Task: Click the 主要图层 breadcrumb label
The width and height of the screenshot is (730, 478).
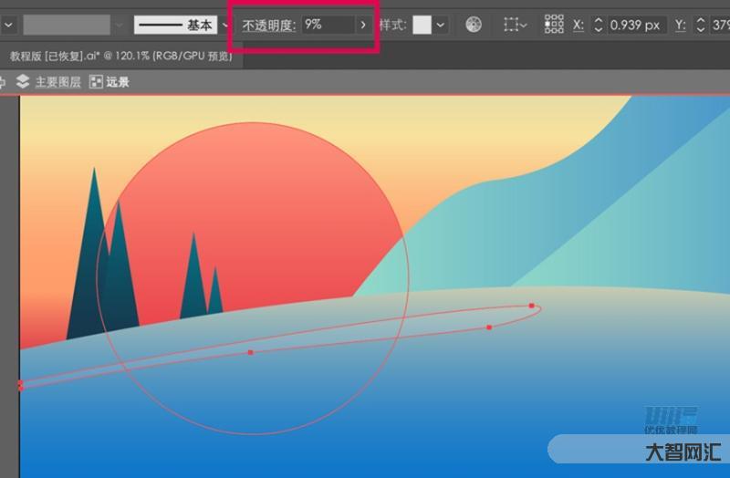Action: click(x=57, y=82)
